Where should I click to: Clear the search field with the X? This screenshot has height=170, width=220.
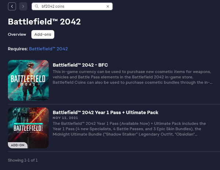[108, 6]
